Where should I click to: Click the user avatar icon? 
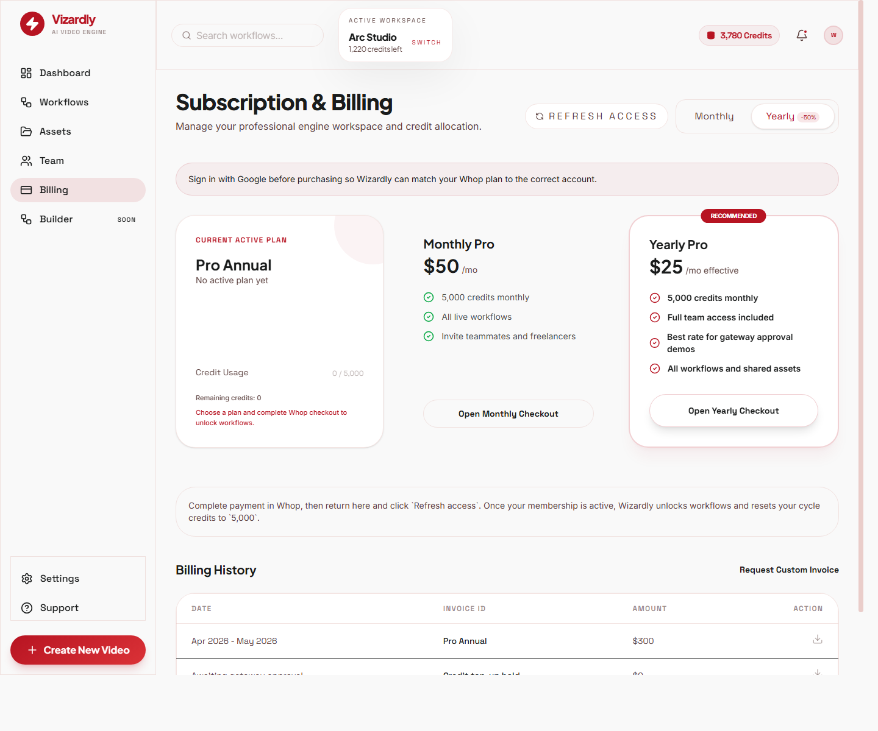tap(833, 35)
